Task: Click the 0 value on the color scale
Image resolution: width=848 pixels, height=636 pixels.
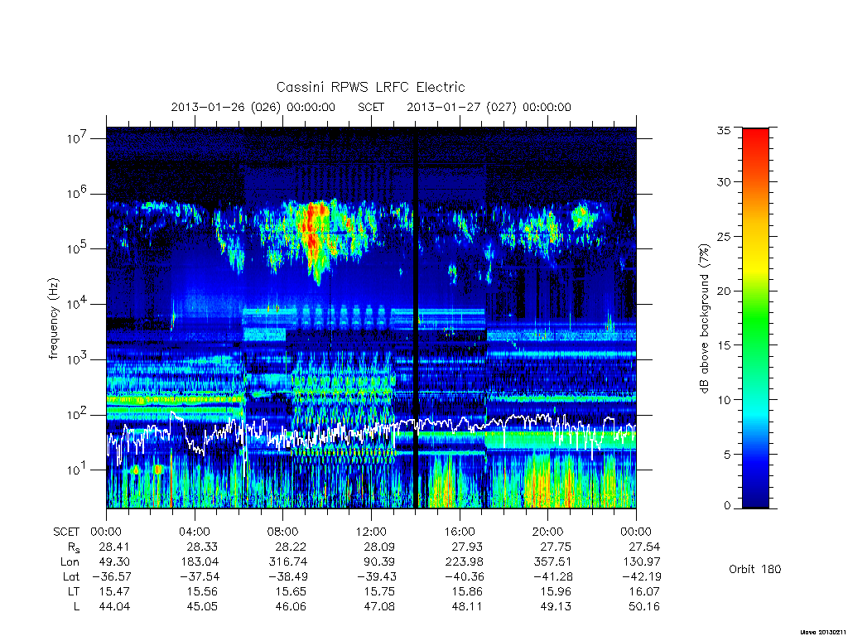Action: (727, 505)
